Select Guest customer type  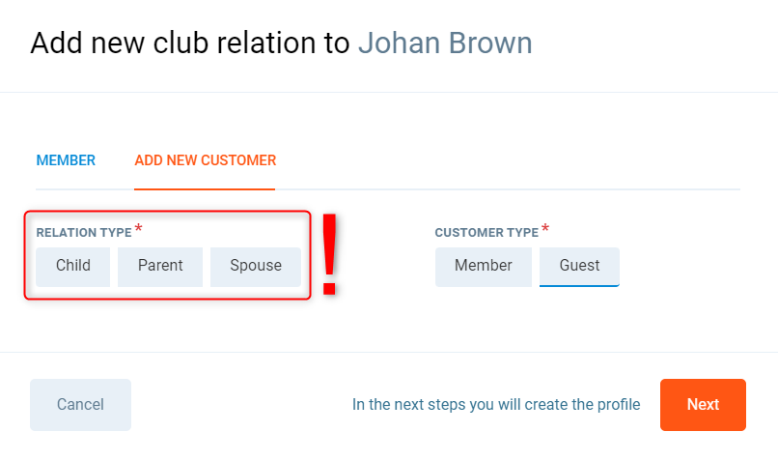[x=579, y=266]
